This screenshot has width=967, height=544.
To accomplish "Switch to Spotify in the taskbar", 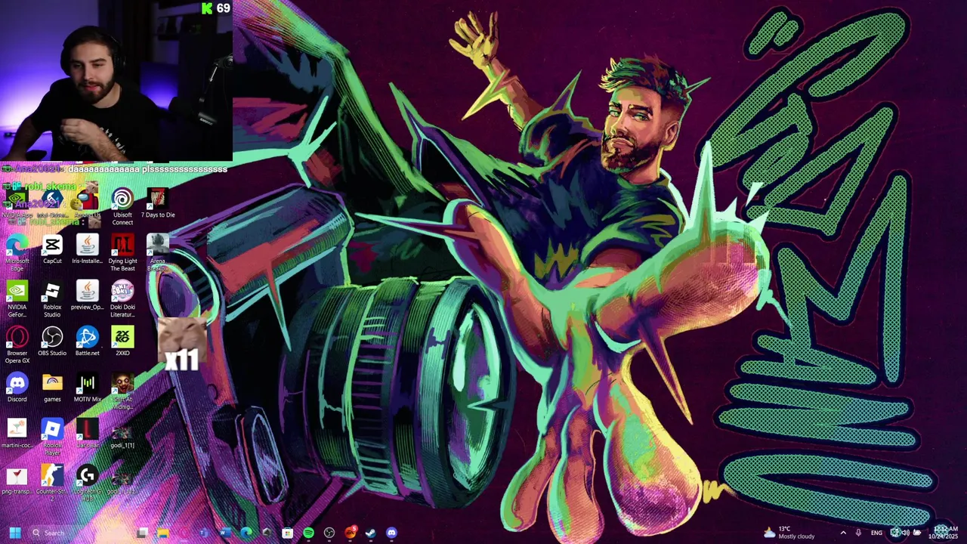I will tap(308, 533).
